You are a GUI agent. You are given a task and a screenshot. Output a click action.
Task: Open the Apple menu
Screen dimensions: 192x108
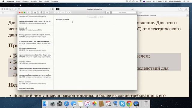pos(3,1)
